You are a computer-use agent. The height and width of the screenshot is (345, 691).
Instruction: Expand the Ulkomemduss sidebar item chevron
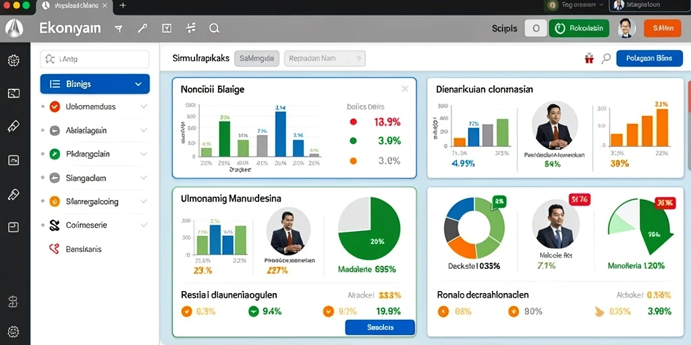144,106
